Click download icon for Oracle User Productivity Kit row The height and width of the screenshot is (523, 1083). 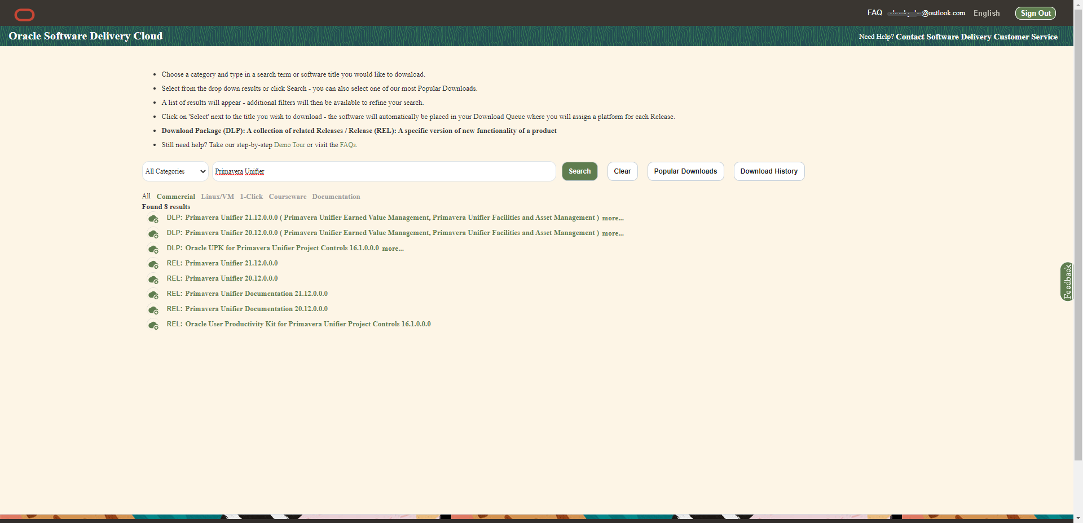(x=153, y=325)
